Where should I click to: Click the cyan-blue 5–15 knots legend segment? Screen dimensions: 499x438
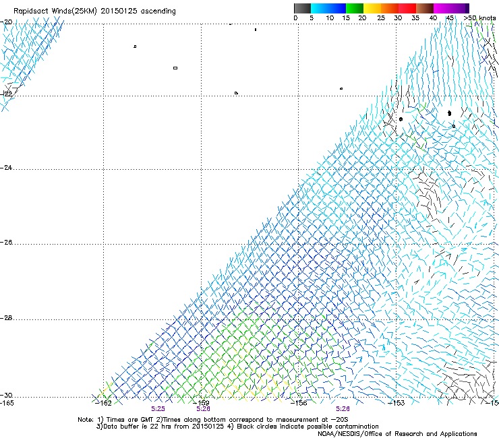tap(328, 8)
